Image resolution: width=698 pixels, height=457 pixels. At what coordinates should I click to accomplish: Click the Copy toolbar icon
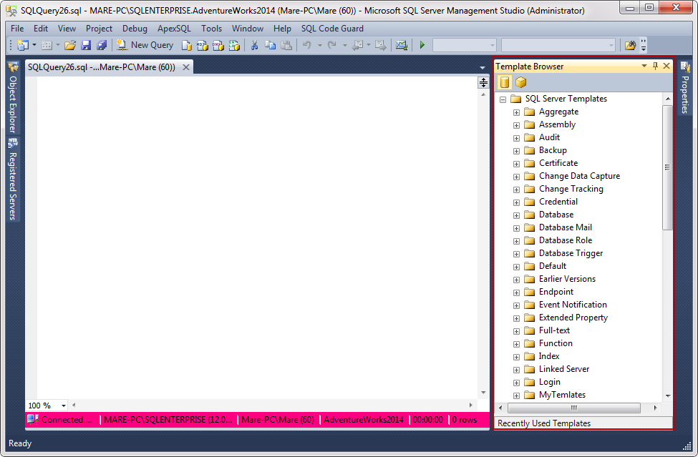coord(270,45)
